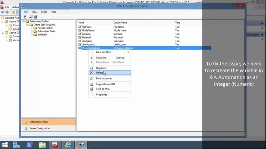Click the connect to server toolbar icon
This screenshot has height=149, width=266.
tap(25, 17)
